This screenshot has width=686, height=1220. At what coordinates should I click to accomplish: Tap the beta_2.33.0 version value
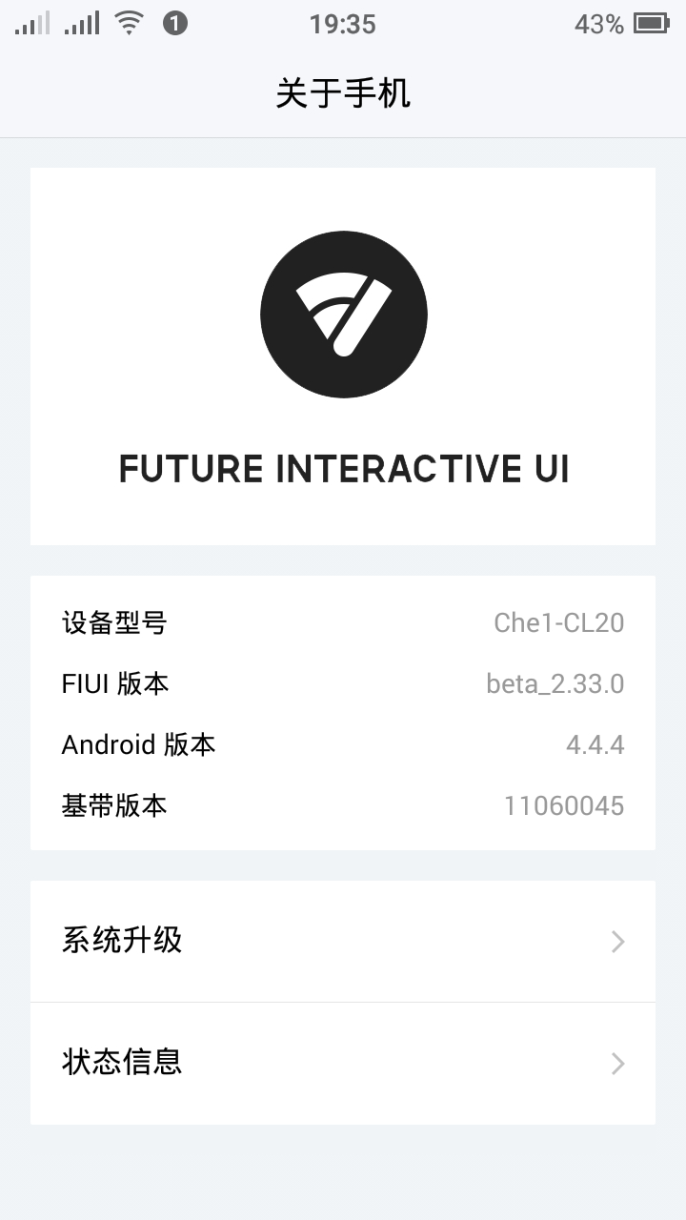(555, 684)
